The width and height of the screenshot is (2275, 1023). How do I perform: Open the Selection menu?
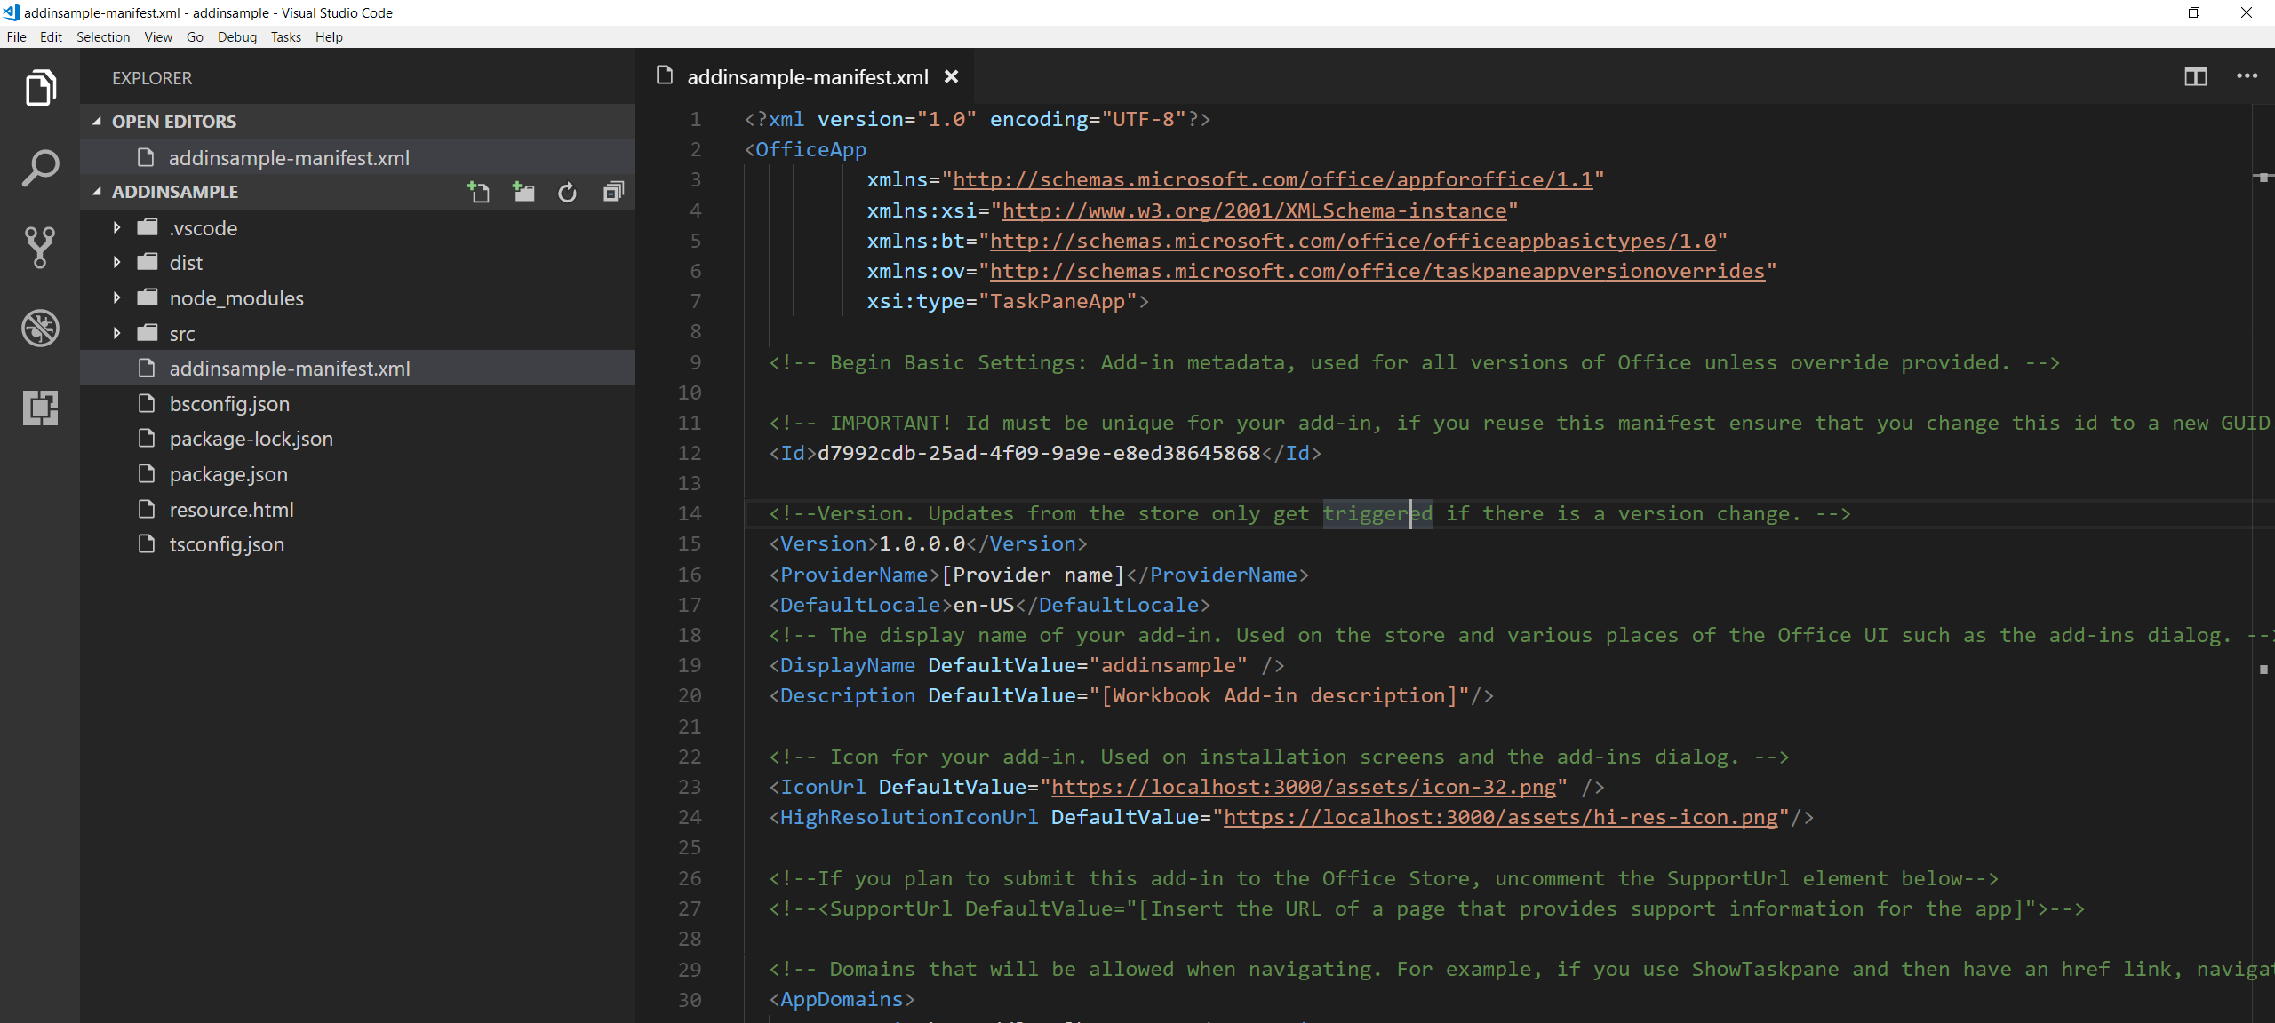pyautogui.click(x=102, y=37)
